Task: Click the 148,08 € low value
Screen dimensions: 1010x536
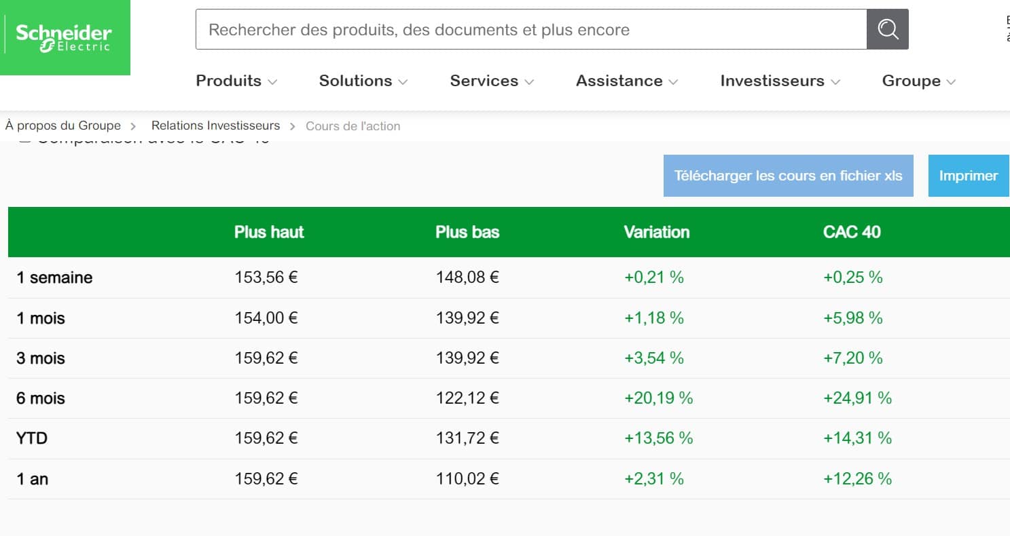Action: pos(467,277)
